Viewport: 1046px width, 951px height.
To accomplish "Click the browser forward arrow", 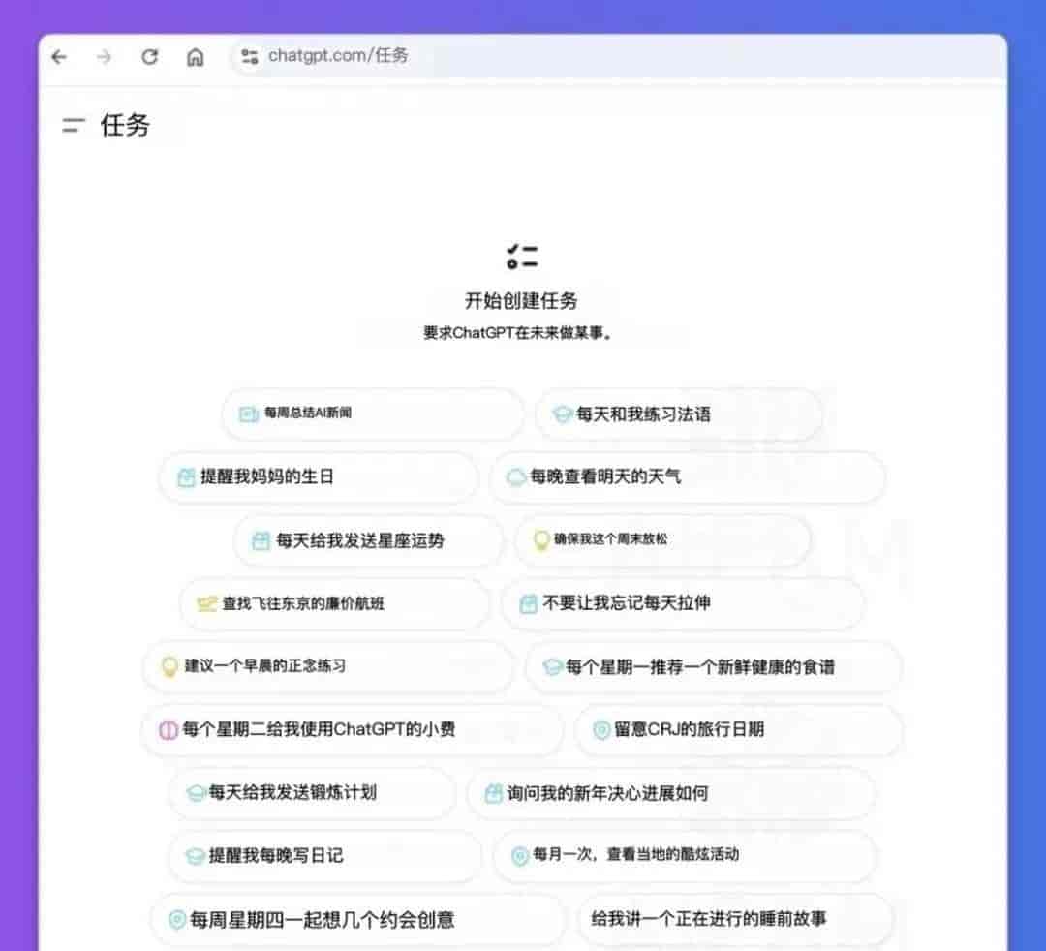I will [x=104, y=57].
